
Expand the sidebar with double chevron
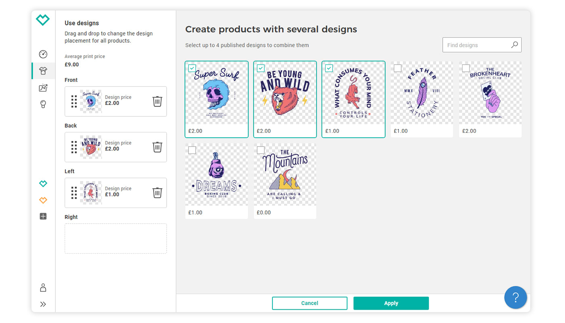click(43, 304)
